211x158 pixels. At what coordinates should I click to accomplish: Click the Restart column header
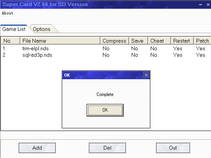[182, 41]
